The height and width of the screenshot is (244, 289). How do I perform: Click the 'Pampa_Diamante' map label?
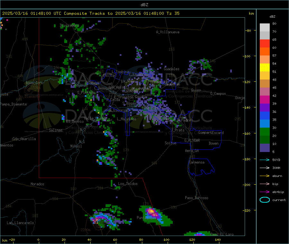(x=13, y=104)
